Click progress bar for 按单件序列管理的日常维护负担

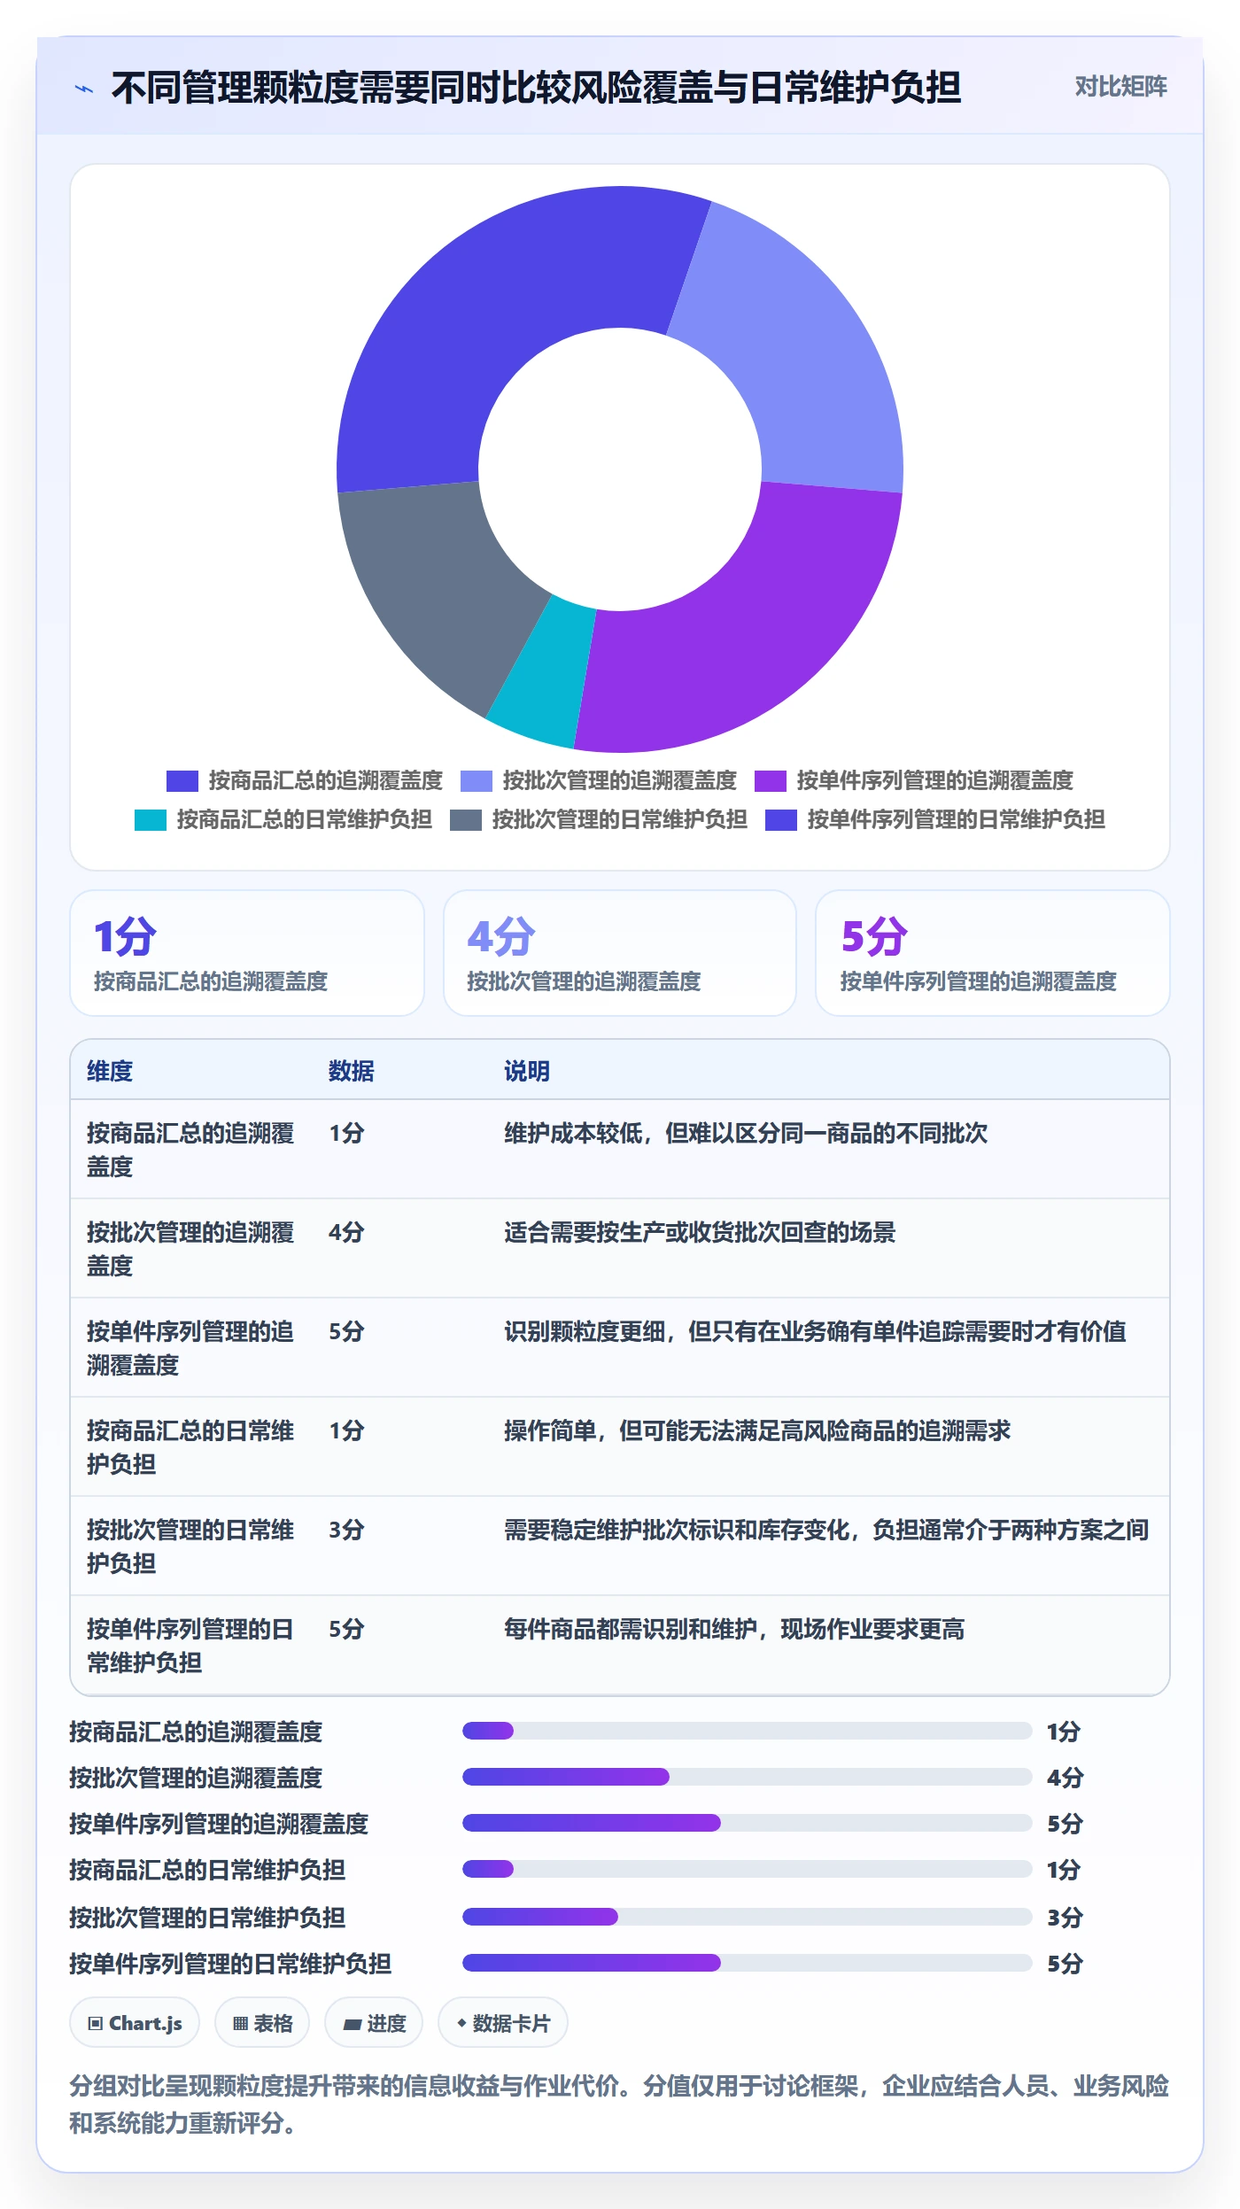[748, 1963]
